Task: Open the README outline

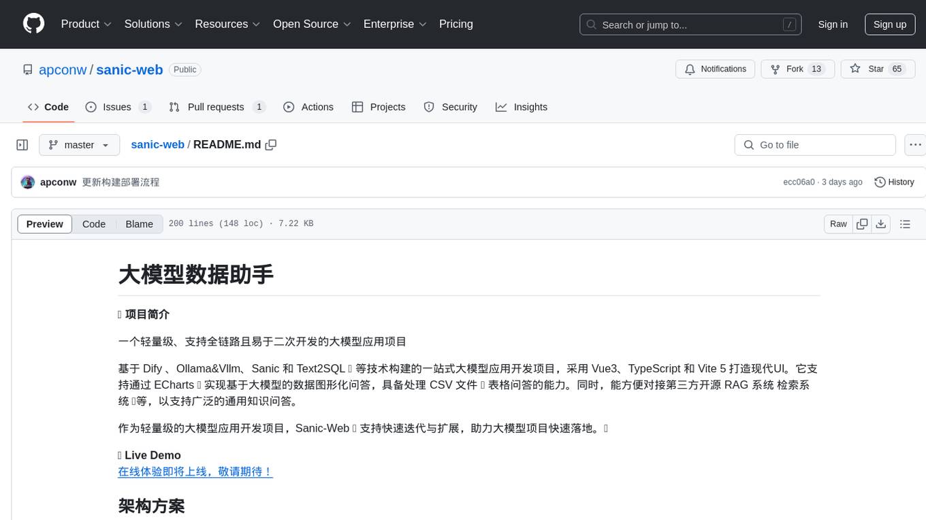Action: click(905, 224)
